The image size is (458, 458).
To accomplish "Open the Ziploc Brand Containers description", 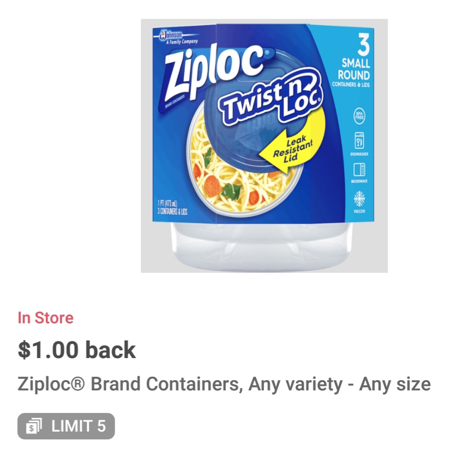I will (224, 384).
